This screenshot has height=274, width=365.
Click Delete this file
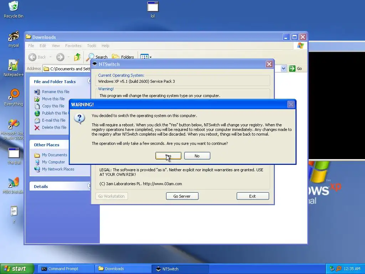click(54, 127)
